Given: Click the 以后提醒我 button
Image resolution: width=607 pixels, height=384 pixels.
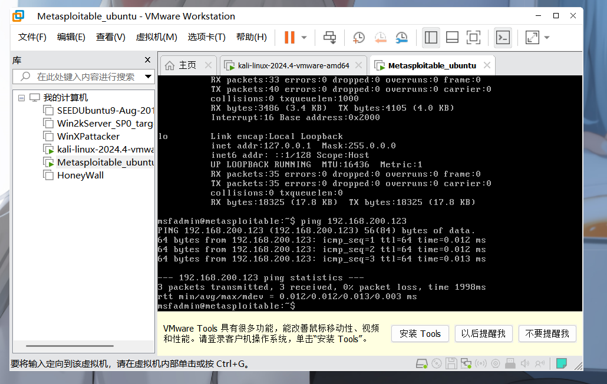Looking at the screenshot, I should (x=483, y=334).
